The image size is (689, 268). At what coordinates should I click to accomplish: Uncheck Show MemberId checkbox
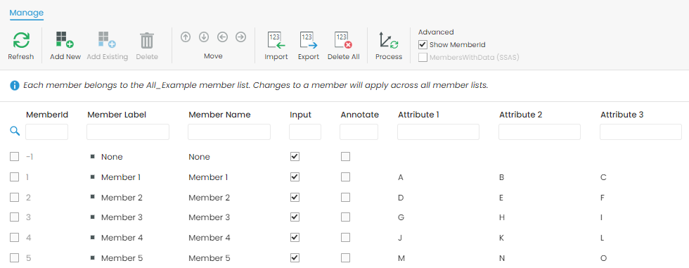[423, 44]
